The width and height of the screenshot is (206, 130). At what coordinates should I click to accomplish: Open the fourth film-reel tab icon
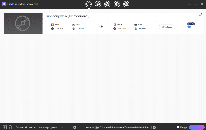coord(117,4)
